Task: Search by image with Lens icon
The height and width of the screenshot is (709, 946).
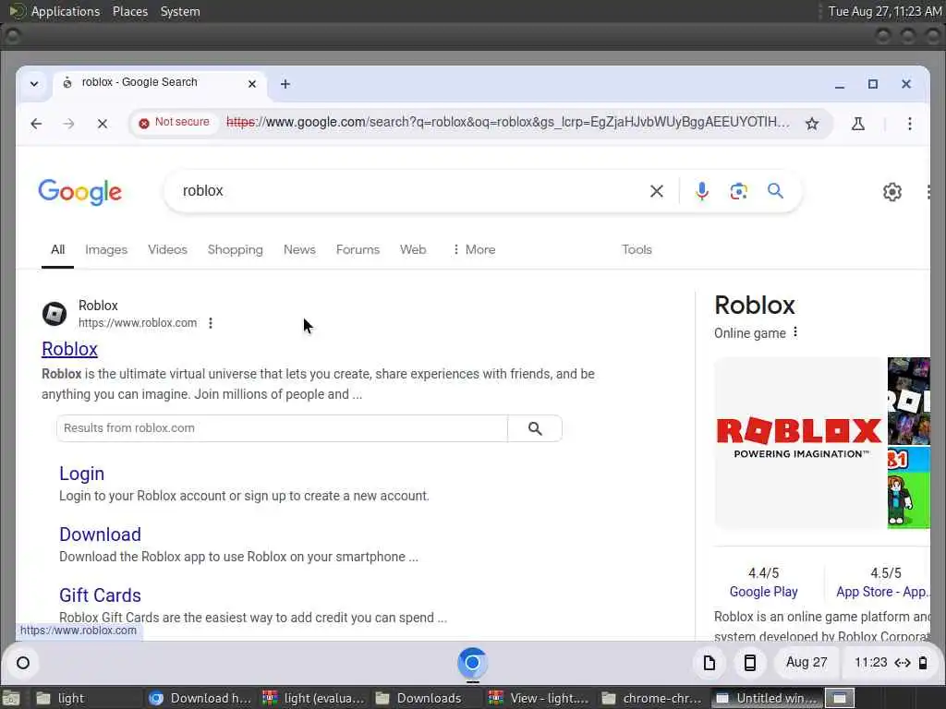Action: (x=738, y=191)
